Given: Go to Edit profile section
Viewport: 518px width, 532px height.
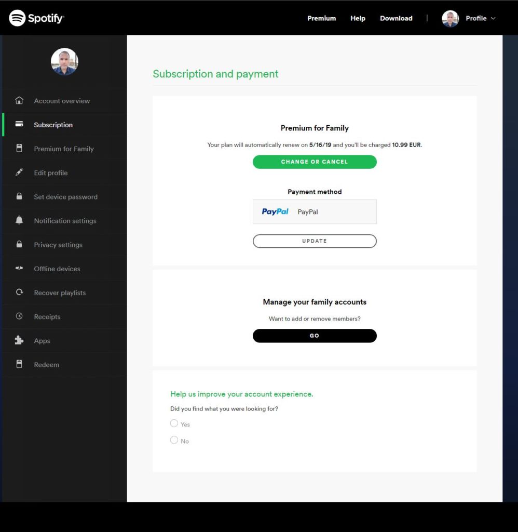Looking at the screenshot, I should click(64, 172).
